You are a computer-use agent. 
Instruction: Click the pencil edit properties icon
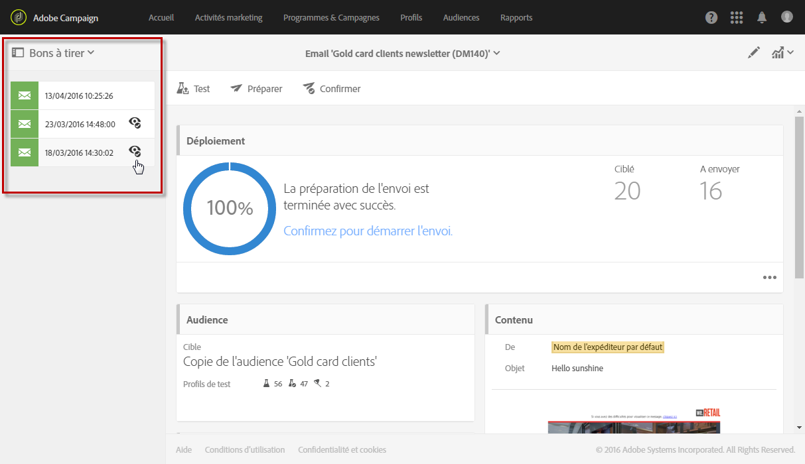(754, 53)
